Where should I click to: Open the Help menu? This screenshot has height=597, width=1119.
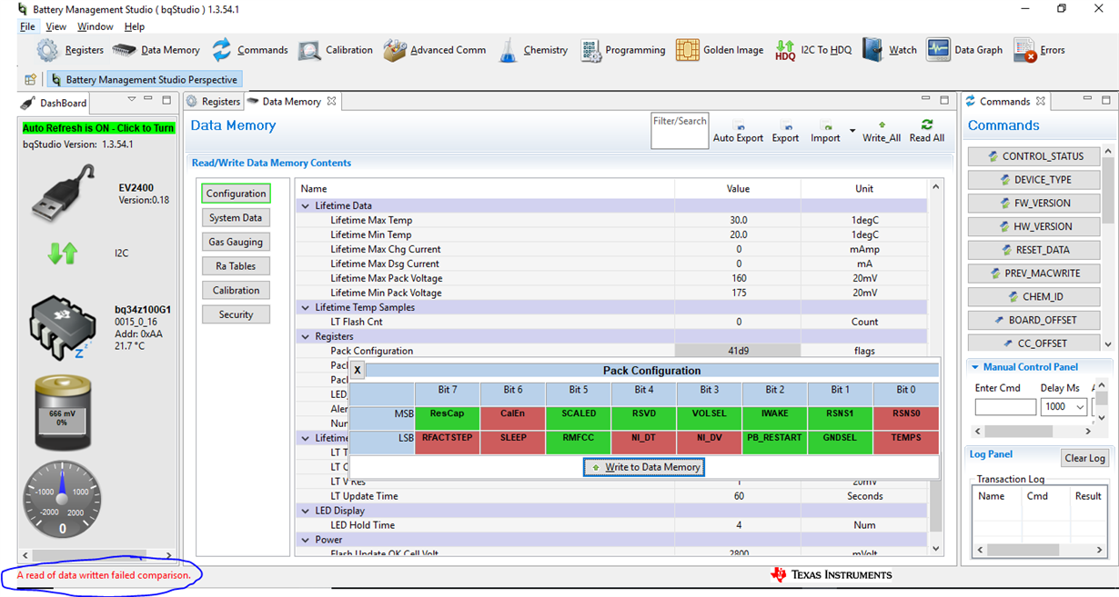pyautogui.click(x=135, y=27)
